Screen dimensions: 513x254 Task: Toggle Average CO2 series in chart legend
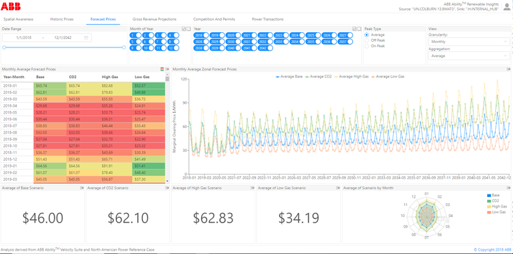click(318, 76)
